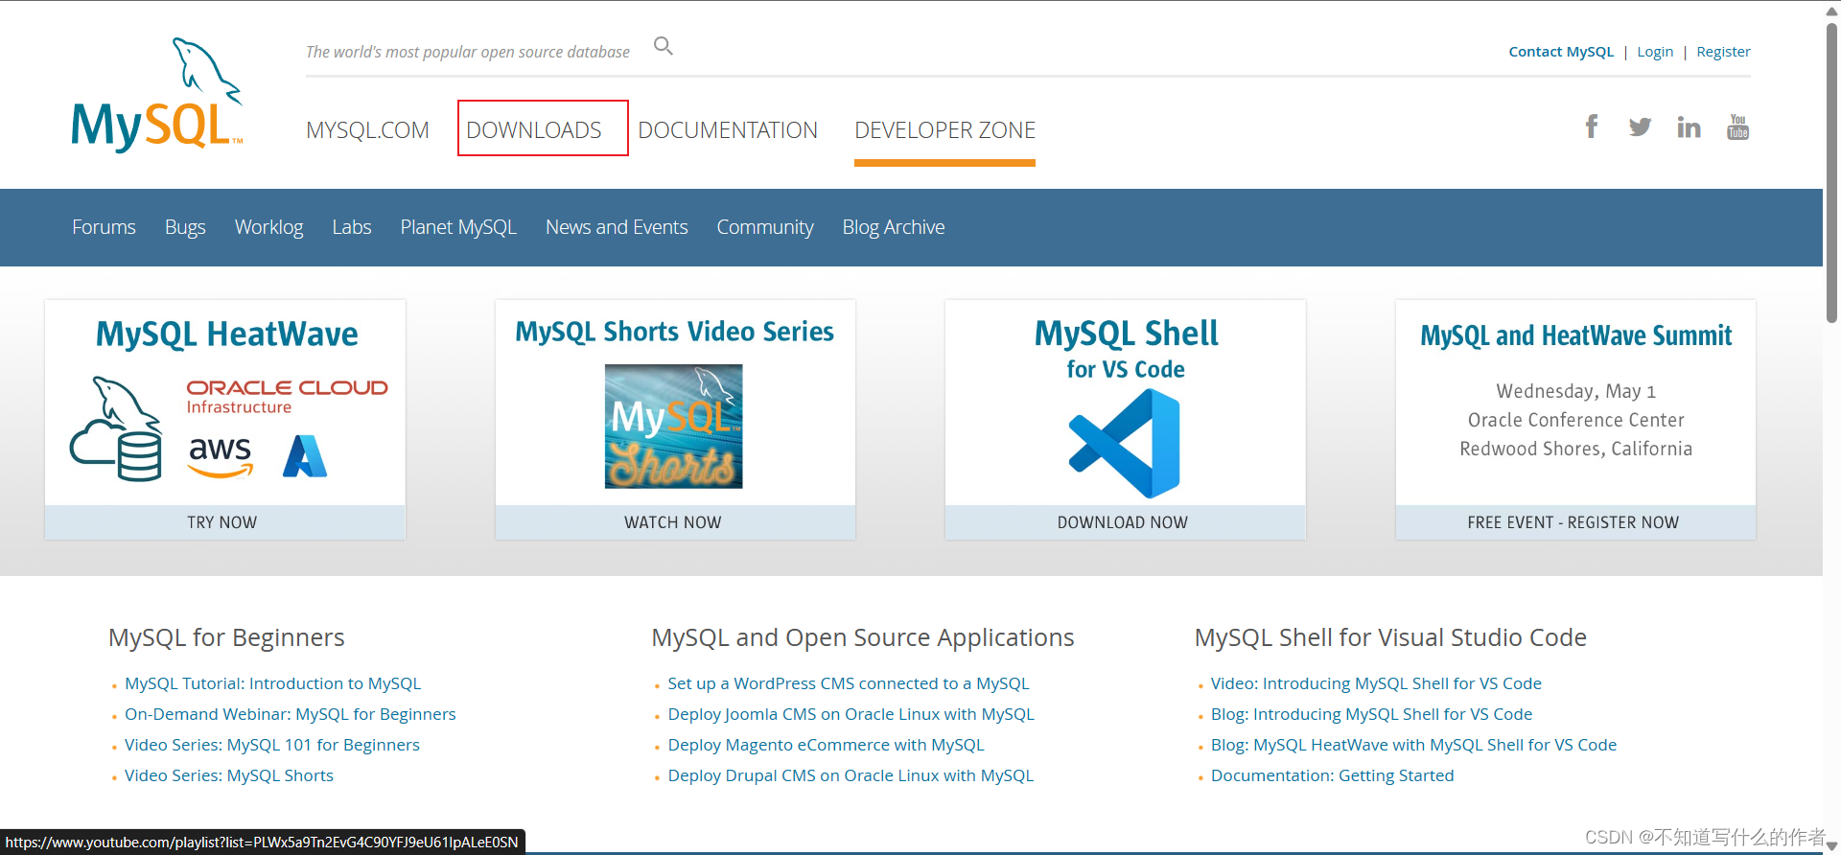Click FREE EVENT - REGISTER NOW button

point(1575,522)
